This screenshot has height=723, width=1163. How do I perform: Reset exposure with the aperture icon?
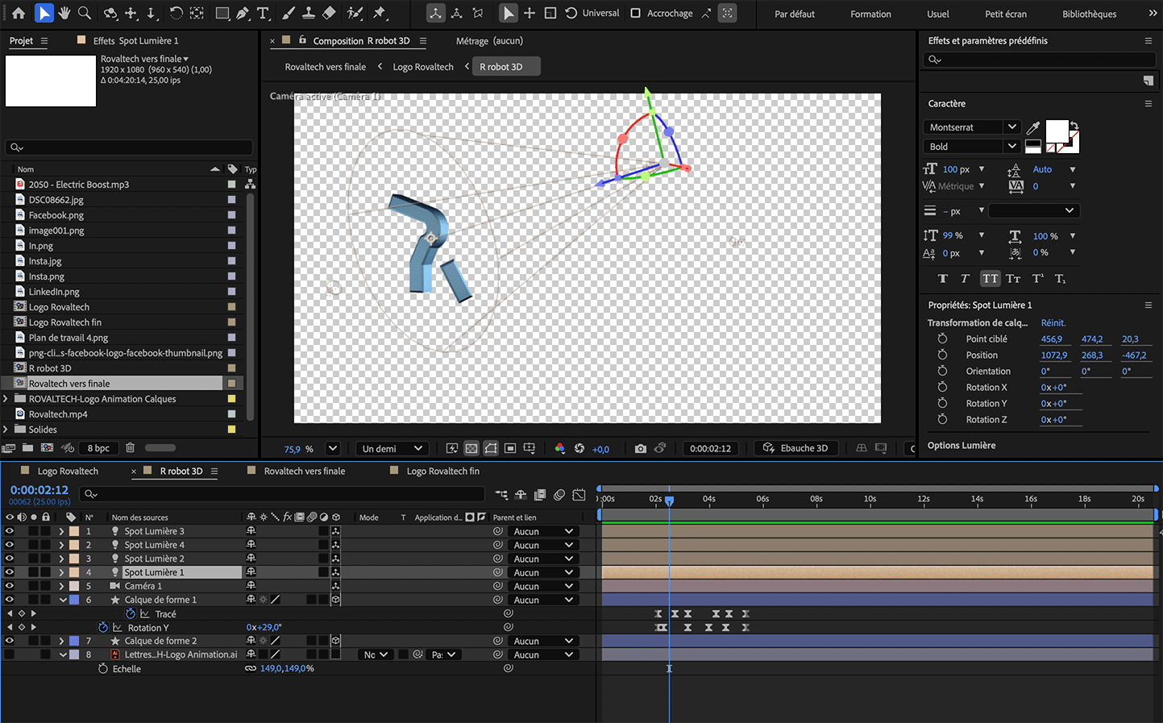[x=579, y=448]
